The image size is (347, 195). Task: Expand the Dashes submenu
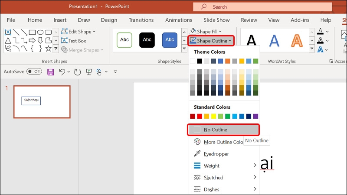(x=224, y=189)
